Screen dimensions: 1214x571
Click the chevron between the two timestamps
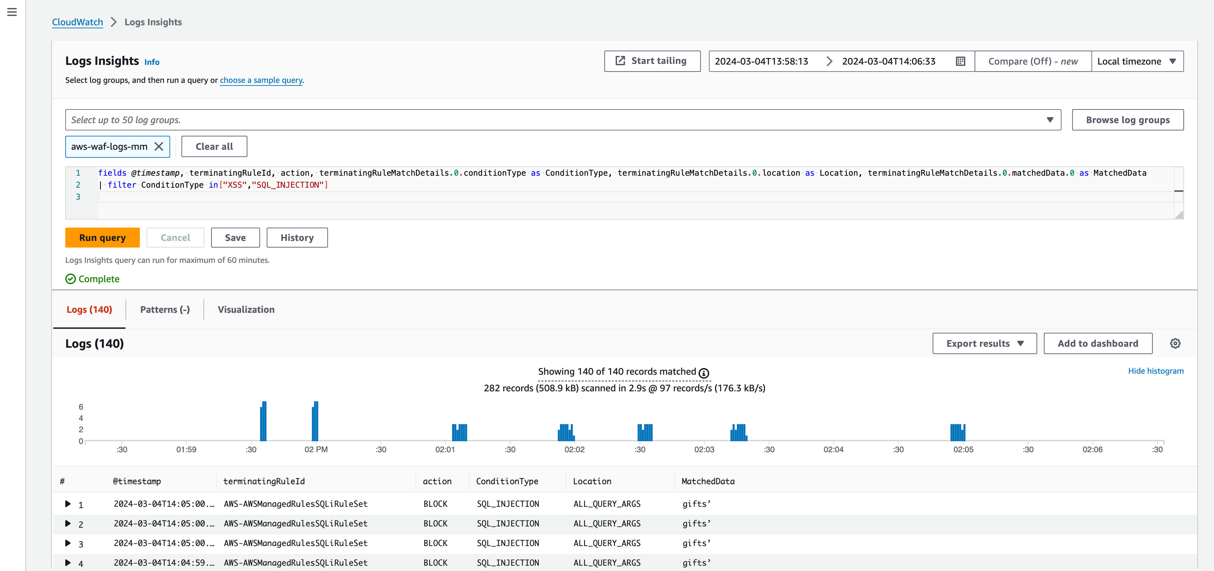[829, 61]
